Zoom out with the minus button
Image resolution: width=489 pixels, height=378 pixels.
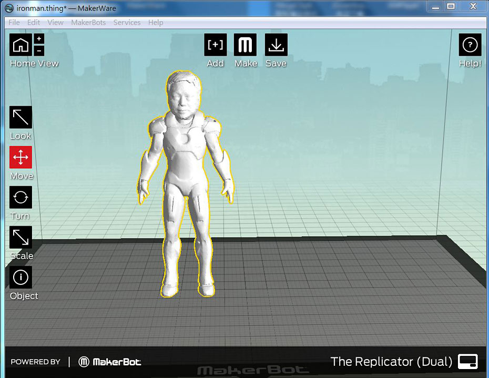[x=39, y=50]
